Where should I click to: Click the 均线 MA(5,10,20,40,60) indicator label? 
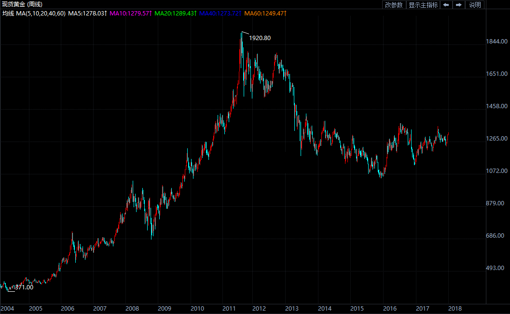[34, 14]
